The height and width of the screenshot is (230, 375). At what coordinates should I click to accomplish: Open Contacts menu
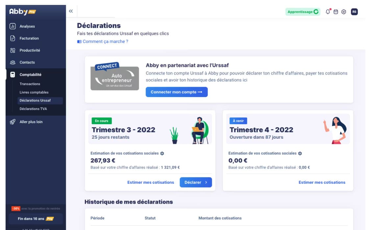point(27,62)
